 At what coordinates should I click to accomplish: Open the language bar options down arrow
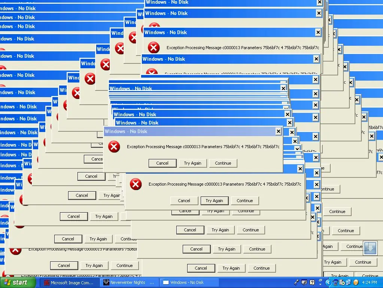(320, 285)
